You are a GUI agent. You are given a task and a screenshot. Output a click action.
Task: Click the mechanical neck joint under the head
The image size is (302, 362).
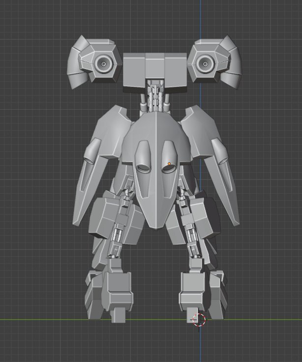(x=155, y=97)
